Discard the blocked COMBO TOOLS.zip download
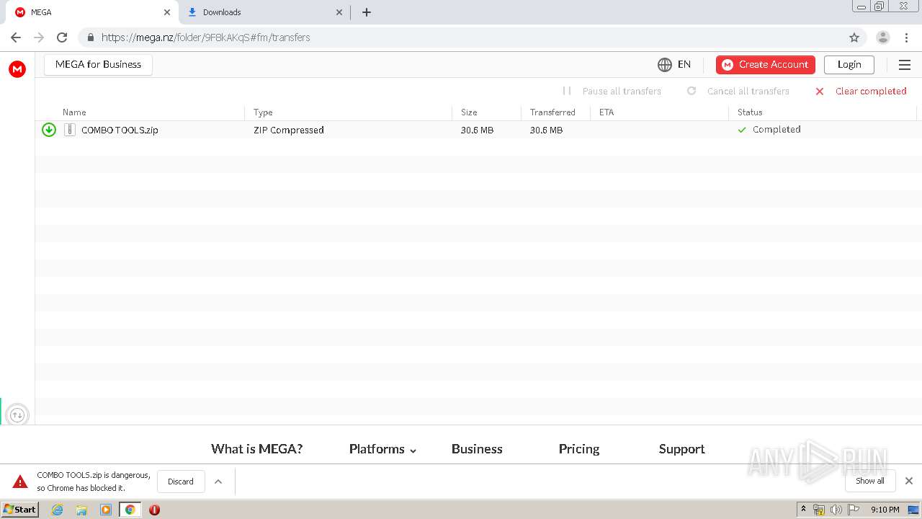 tap(181, 482)
